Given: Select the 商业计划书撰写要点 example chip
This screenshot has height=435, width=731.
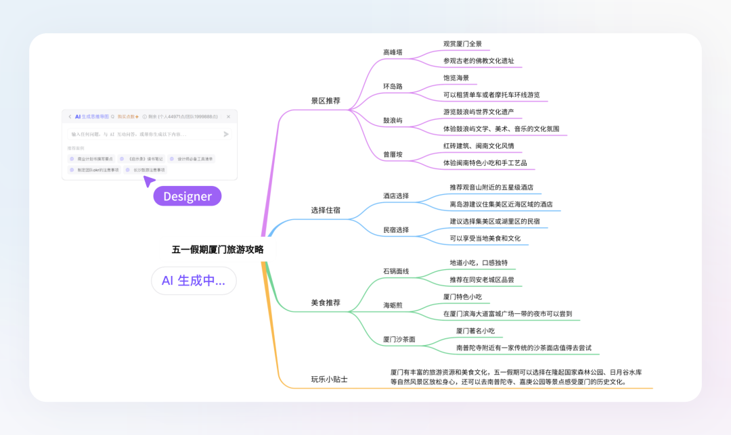Looking at the screenshot, I should (91, 159).
